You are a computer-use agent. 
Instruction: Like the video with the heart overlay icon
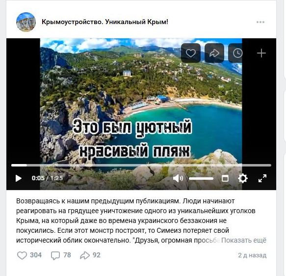191,53
